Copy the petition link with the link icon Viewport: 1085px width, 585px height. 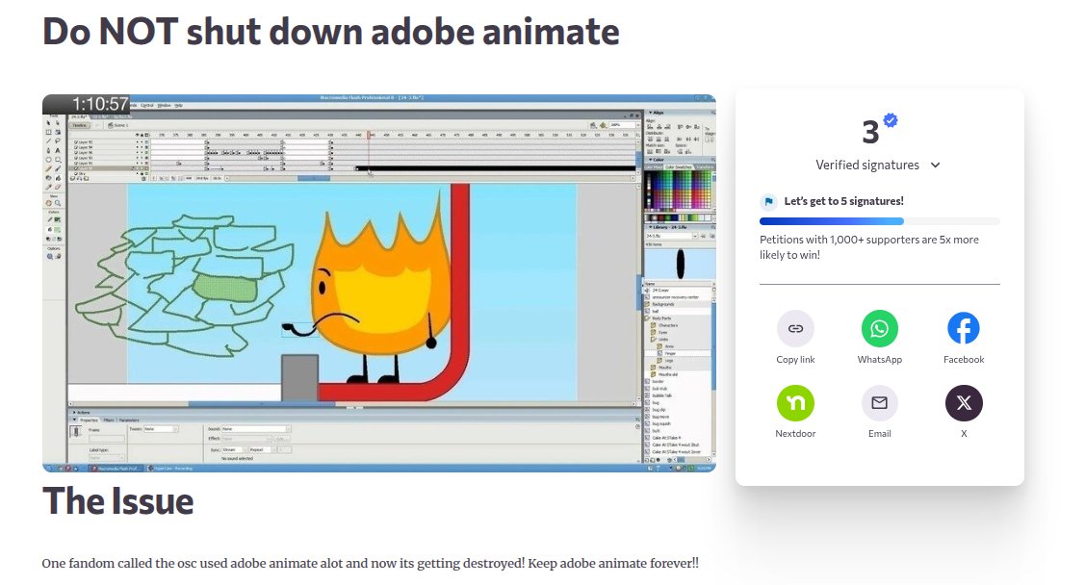coord(795,328)
